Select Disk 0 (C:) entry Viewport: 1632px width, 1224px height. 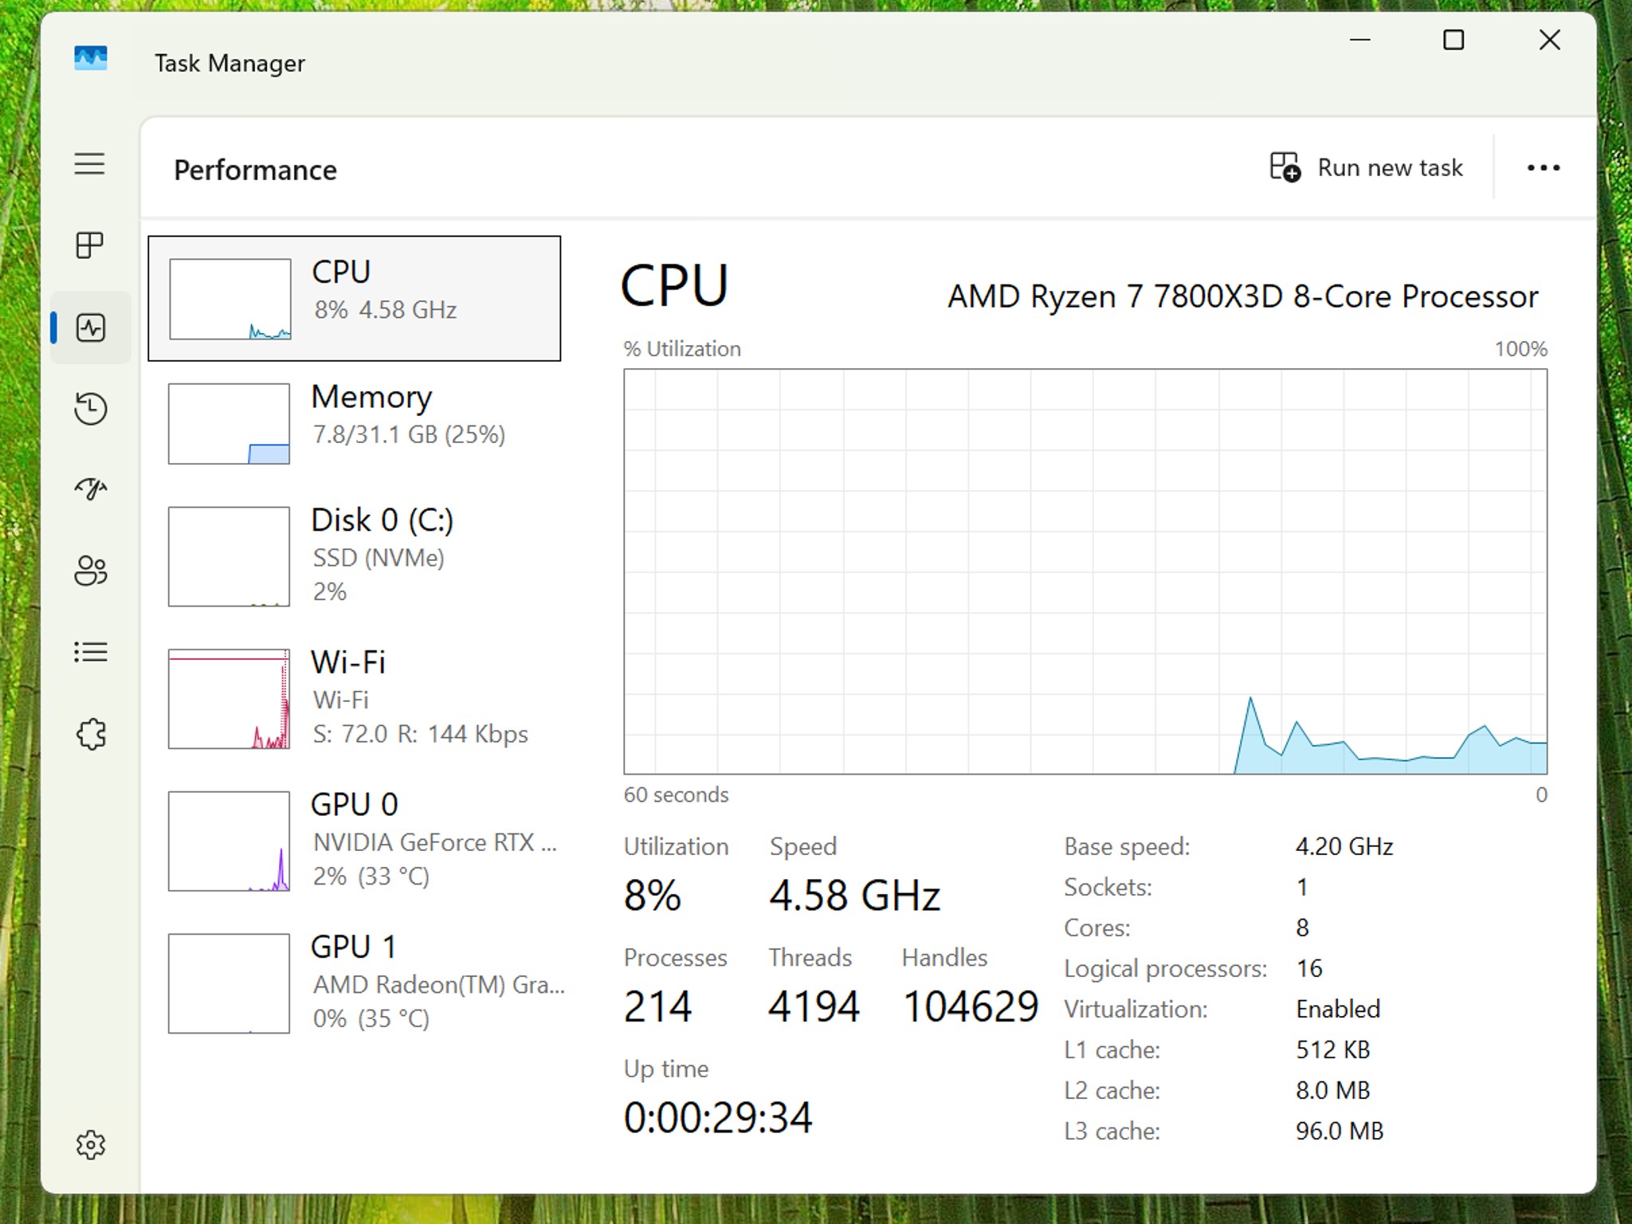pyautogui.click(x=355, y=555)
